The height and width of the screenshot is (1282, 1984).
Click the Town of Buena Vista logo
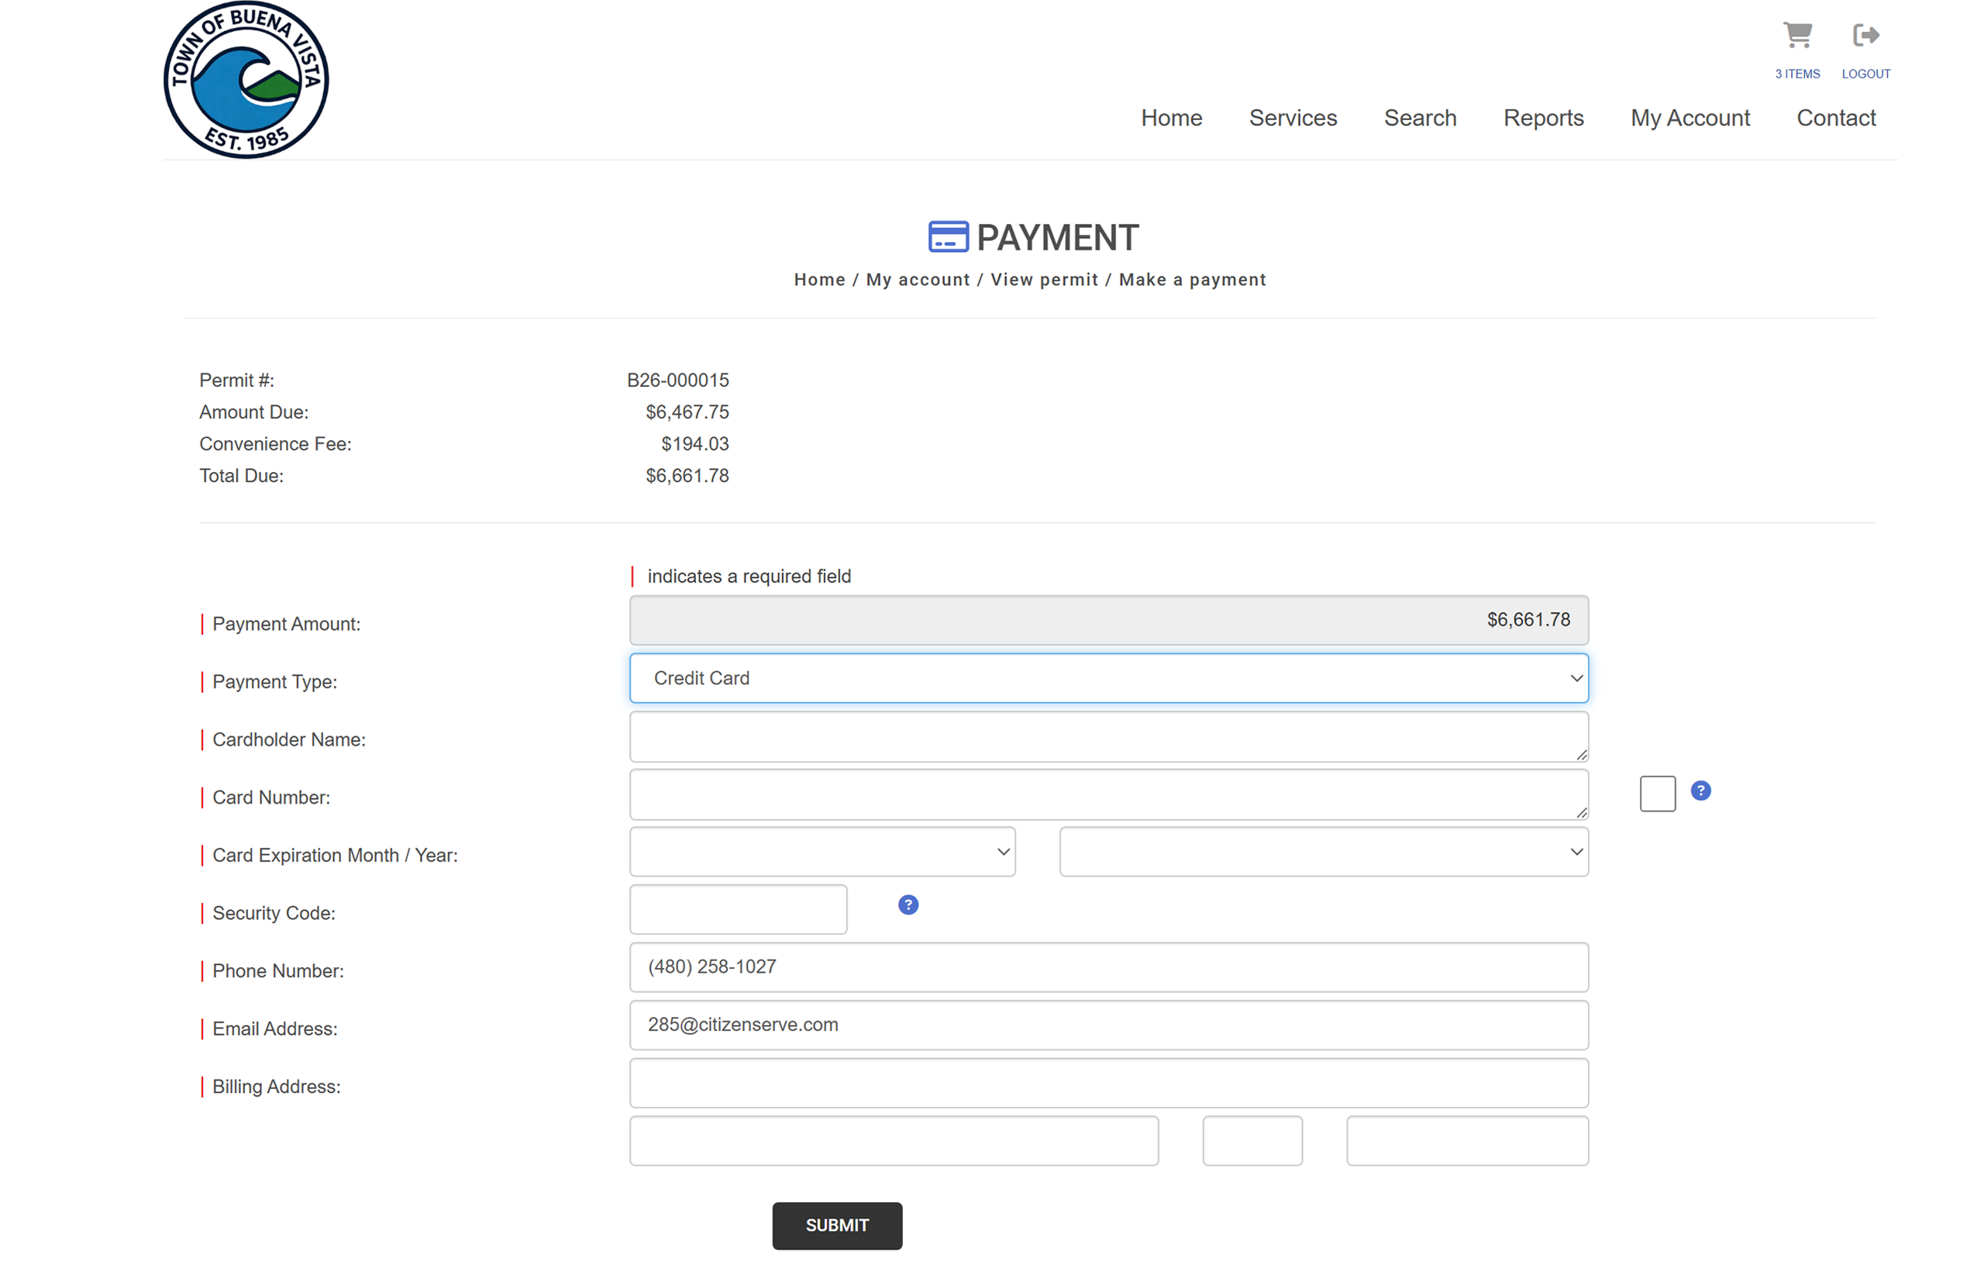click(246, 79)
